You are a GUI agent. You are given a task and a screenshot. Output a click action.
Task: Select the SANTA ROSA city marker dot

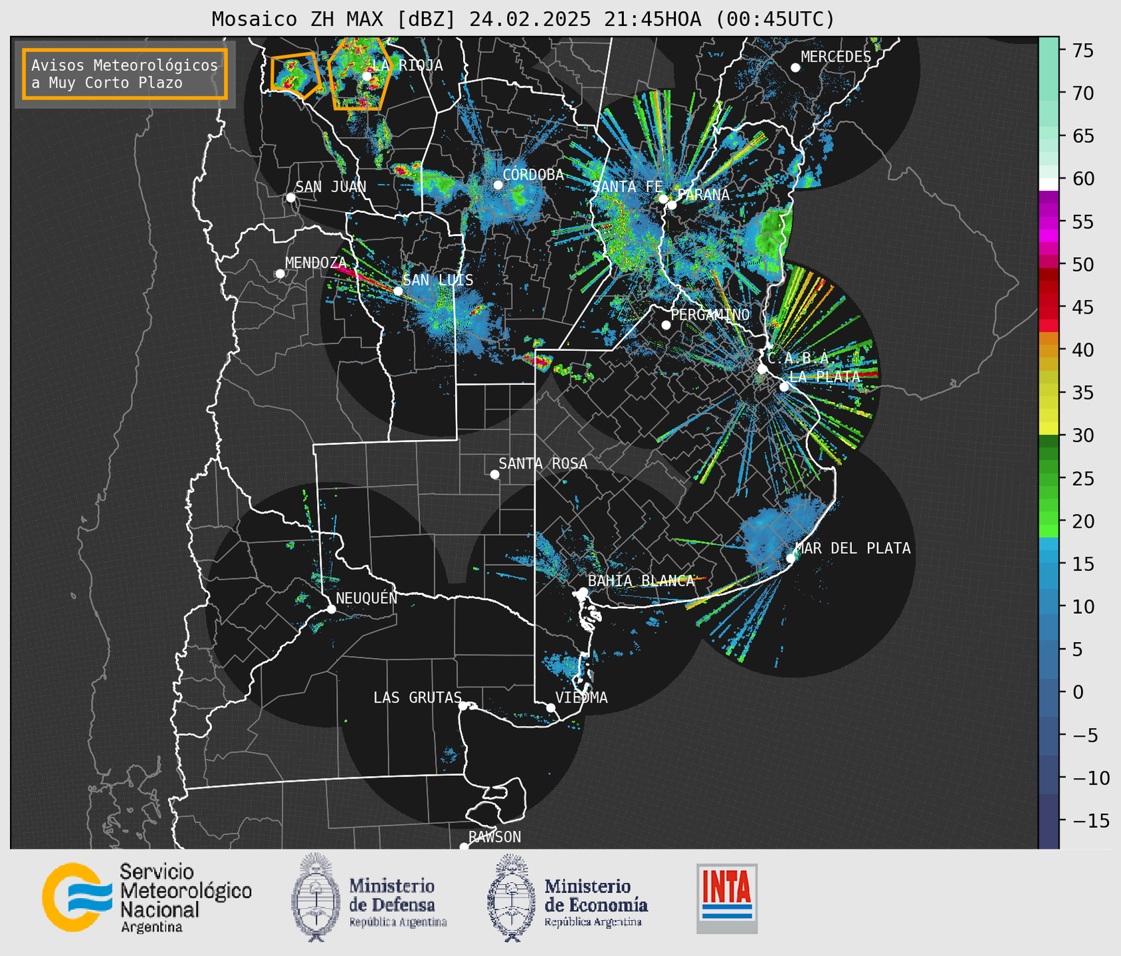[494, 475]
